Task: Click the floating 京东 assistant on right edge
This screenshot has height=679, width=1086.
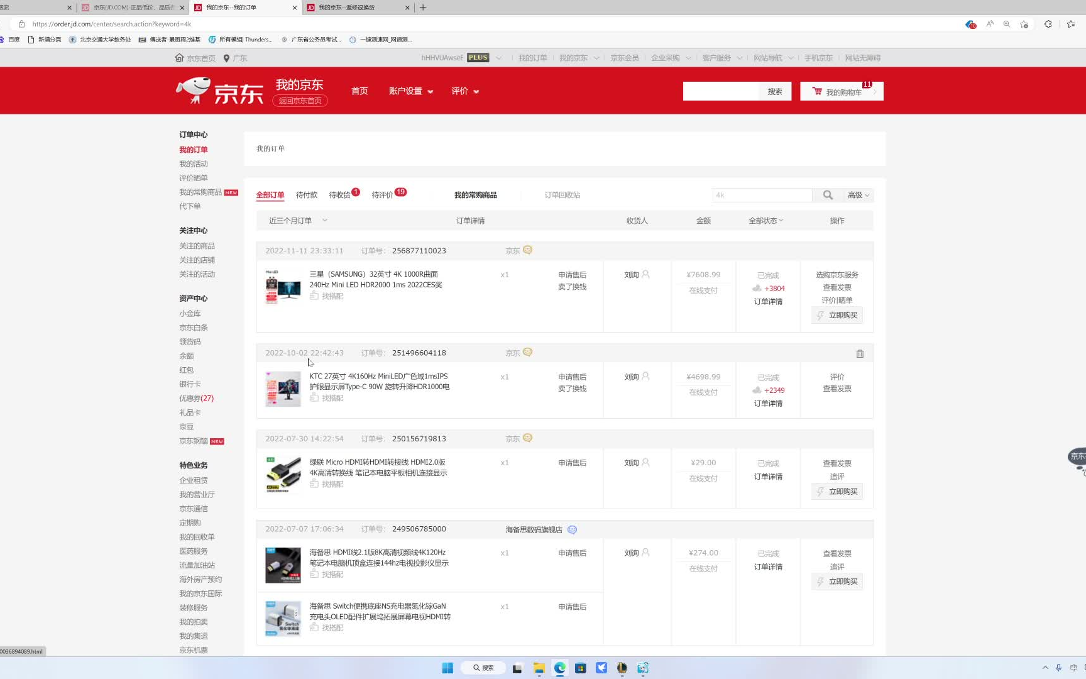Action: (1077, 457)
